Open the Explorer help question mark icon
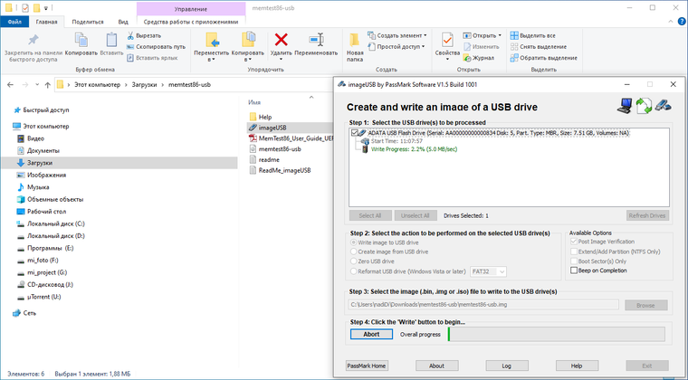The height and width of the screenshot is (380, 688). point(682,22)
